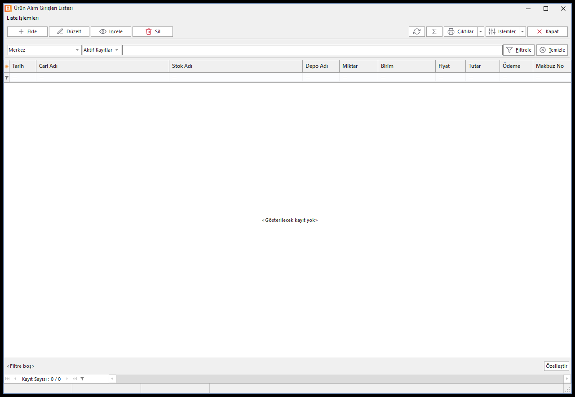Sort by Tarih column header
575x397 pixels.
(23, 66)
